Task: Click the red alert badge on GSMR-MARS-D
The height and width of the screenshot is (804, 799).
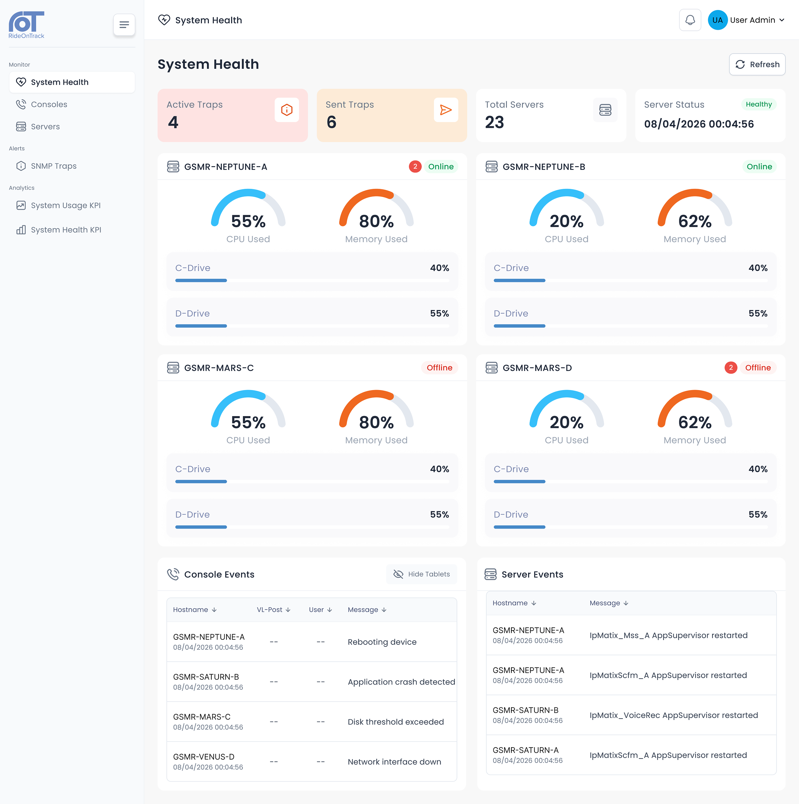Action: coord(731,368)
